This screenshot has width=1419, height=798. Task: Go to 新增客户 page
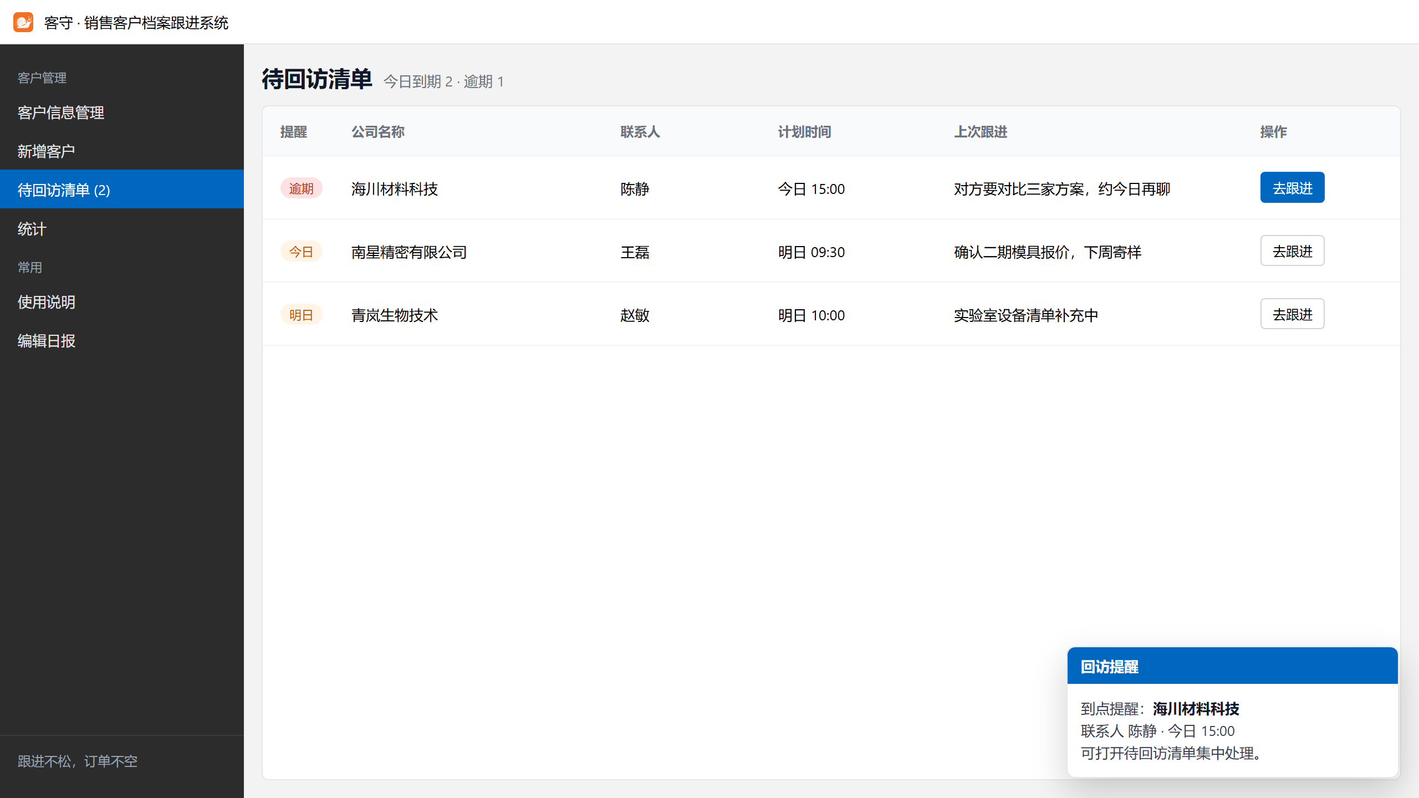pyautogui.click(x=122, y=151)
